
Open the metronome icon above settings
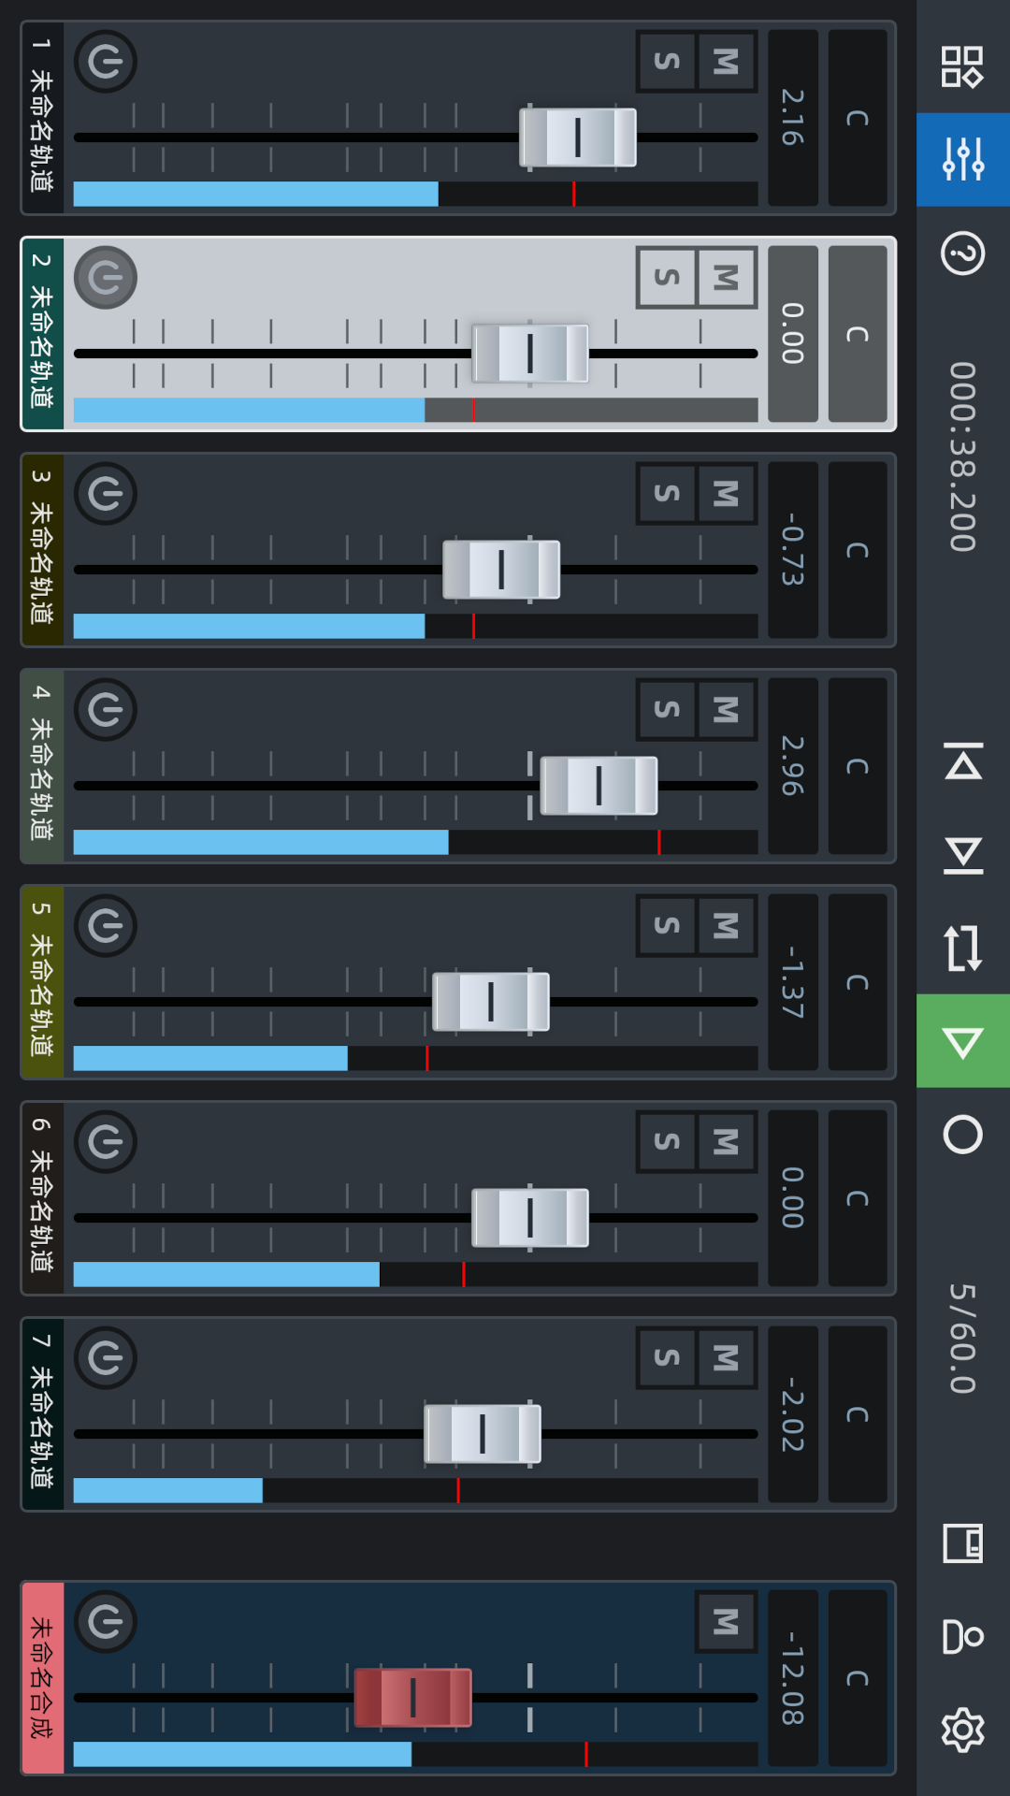coord(962,1636)
